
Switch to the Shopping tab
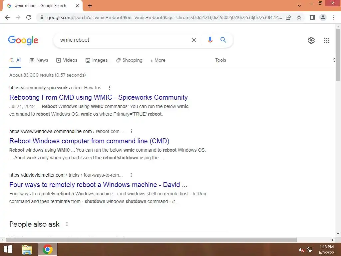(x=129, y=60)
